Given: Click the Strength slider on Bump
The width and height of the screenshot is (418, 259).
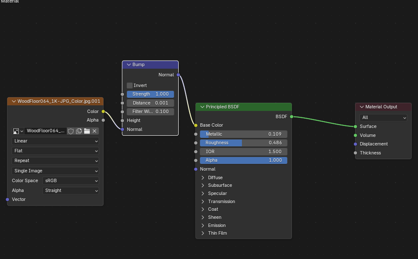Looking at the screenshot, I should (150, 94).
